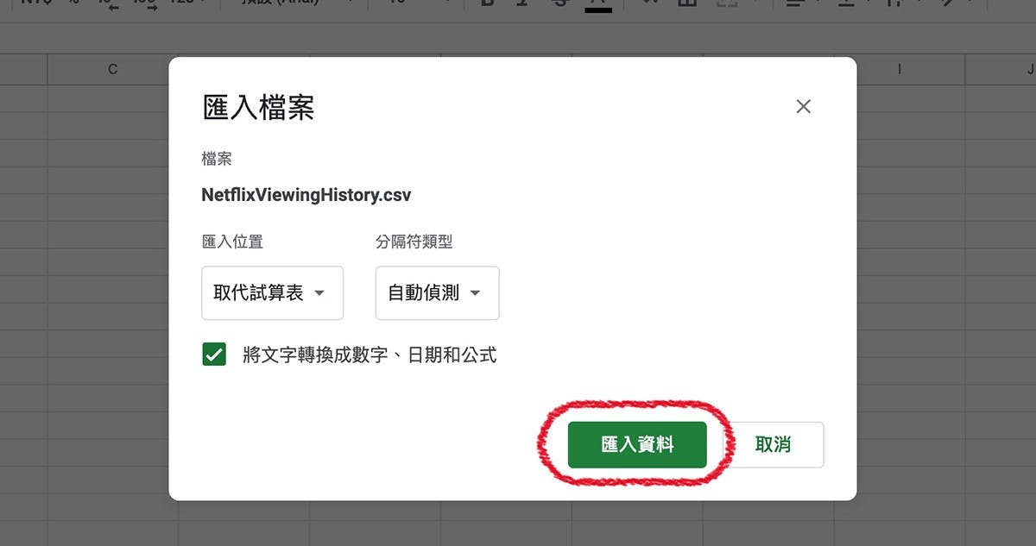
Task: Click the green 匯入資料 button
Action: point(637,445)
